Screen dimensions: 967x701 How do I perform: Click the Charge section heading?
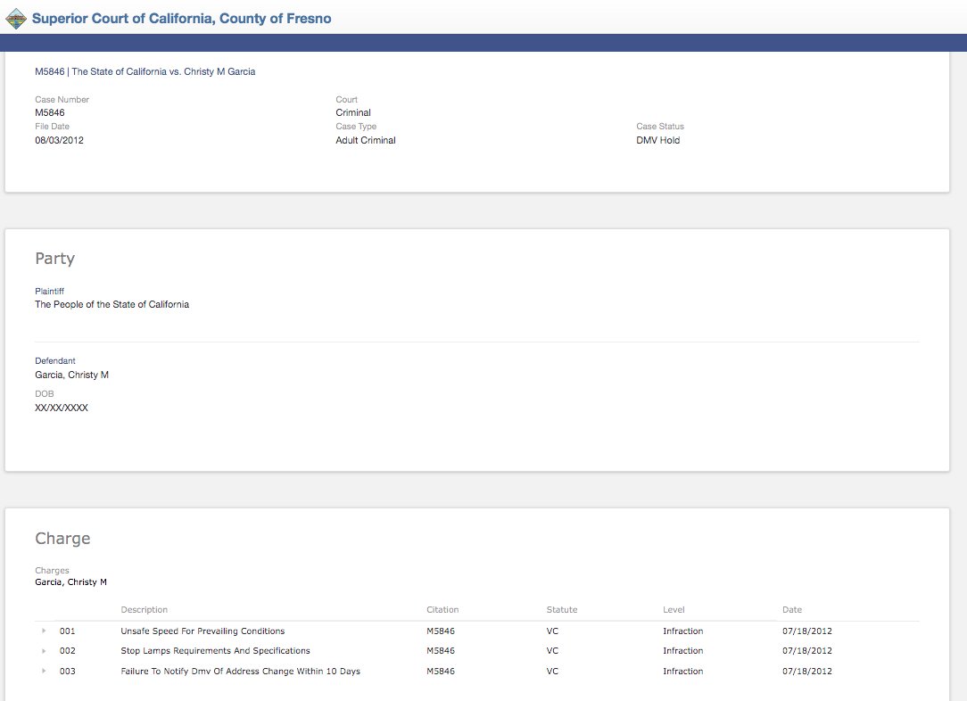pos(63,538)
